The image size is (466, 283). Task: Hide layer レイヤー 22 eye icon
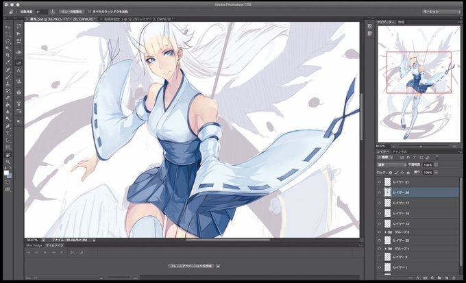pyautogui.click(x=379, y=241)
